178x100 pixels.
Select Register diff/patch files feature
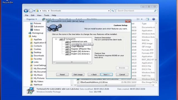(x=81, y=49)
